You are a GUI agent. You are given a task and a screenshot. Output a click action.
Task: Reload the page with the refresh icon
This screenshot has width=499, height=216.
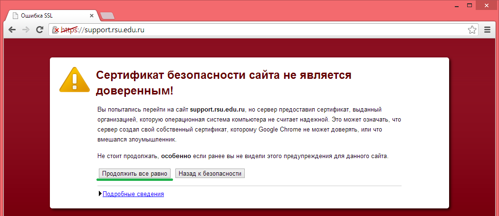point(39,30)
